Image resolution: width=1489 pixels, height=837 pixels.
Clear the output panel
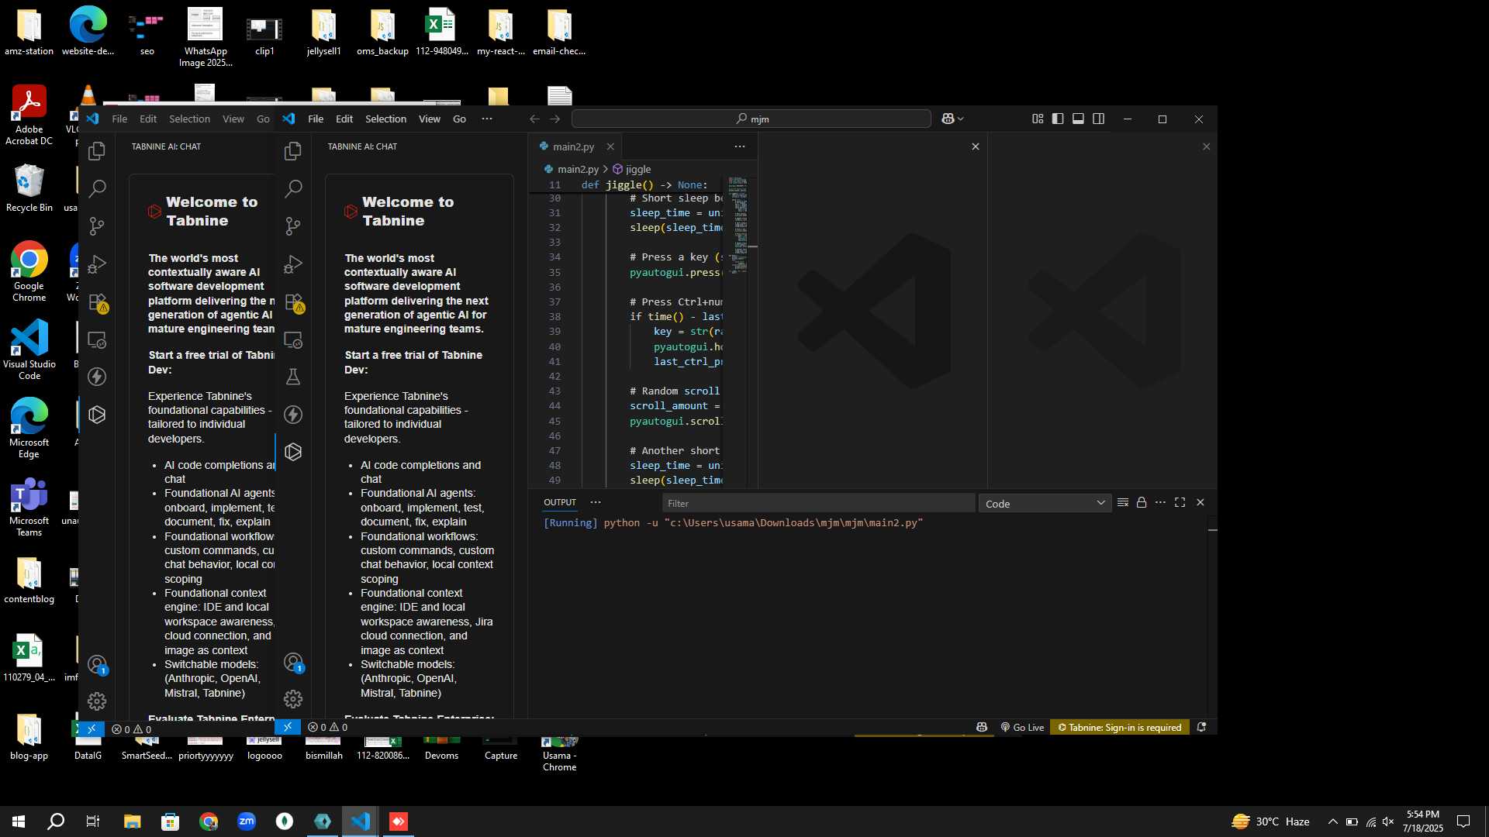point(1122,502)
